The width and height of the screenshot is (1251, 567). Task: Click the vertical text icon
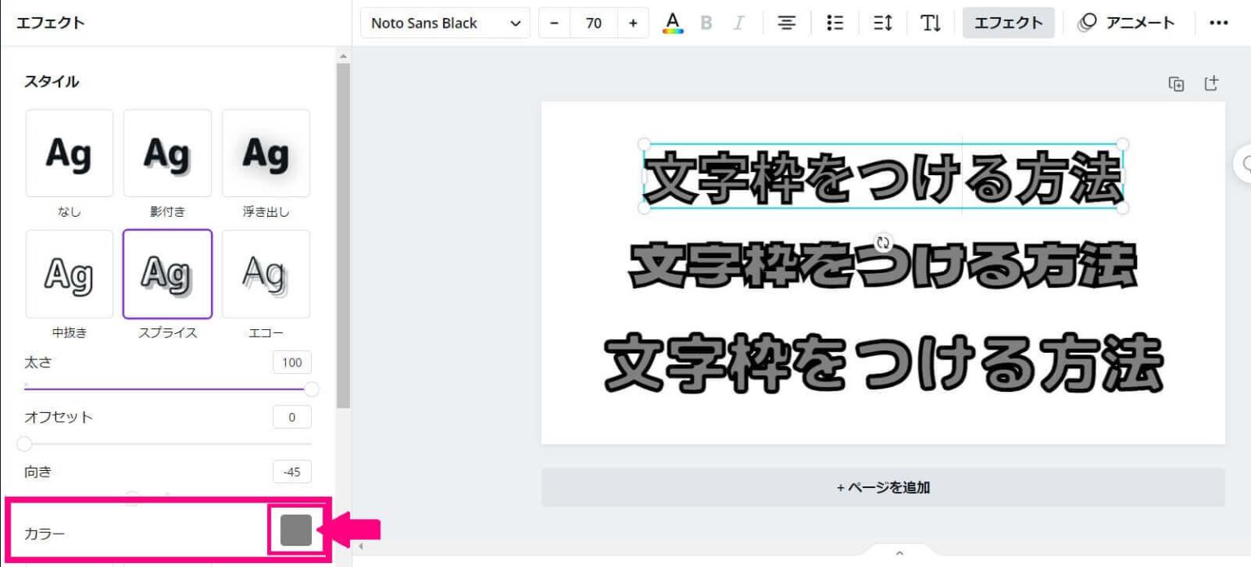click(931, 23)
